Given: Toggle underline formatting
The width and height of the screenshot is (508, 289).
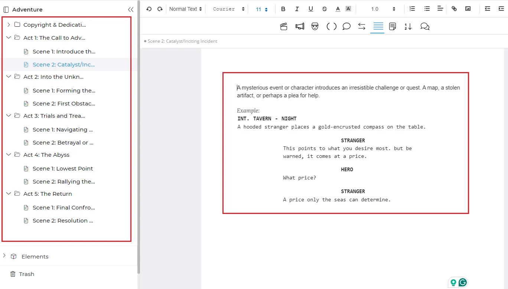Looking at the screenshot, I should [x=311, y=9].
